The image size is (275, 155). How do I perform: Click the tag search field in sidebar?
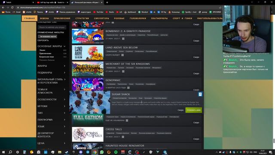pyautogui.click(x=52, y=27)
